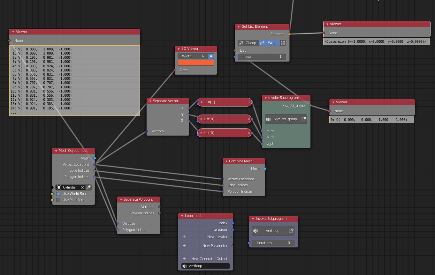The height and width of the screenshot is (275, 435).
Task: Click Edge Indices input socket on Combine Mesh
Action: point(223,185)
